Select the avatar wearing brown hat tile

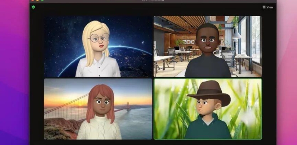tap(208, 109)
